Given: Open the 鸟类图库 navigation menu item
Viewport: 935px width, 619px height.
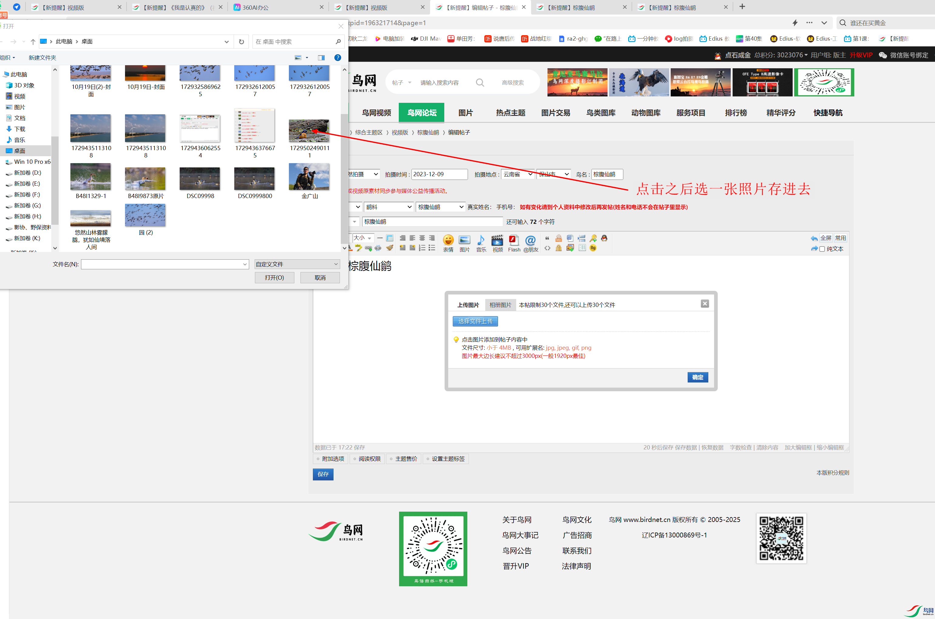Looking at the screenshot, I should coord(601,113).
